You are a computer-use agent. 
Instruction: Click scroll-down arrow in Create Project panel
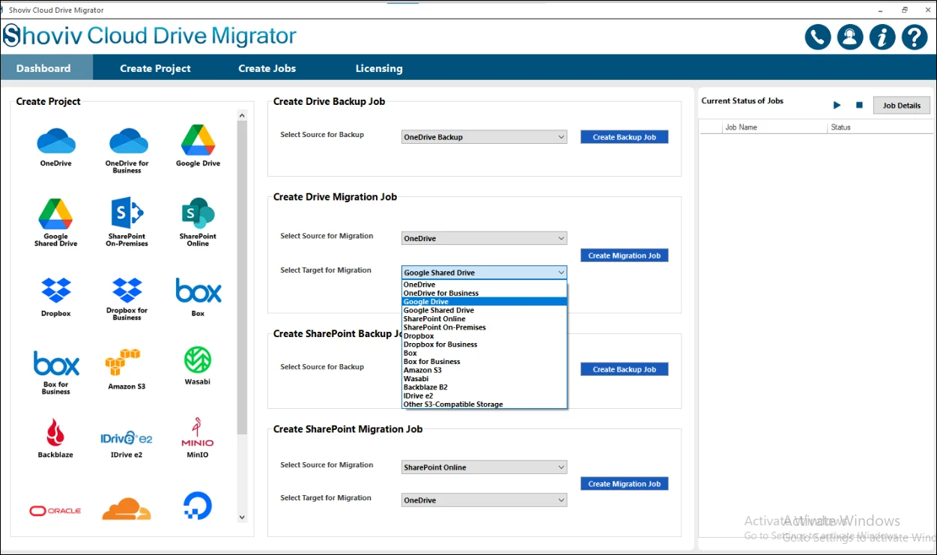pyautogui.click(x=242, y=517)
